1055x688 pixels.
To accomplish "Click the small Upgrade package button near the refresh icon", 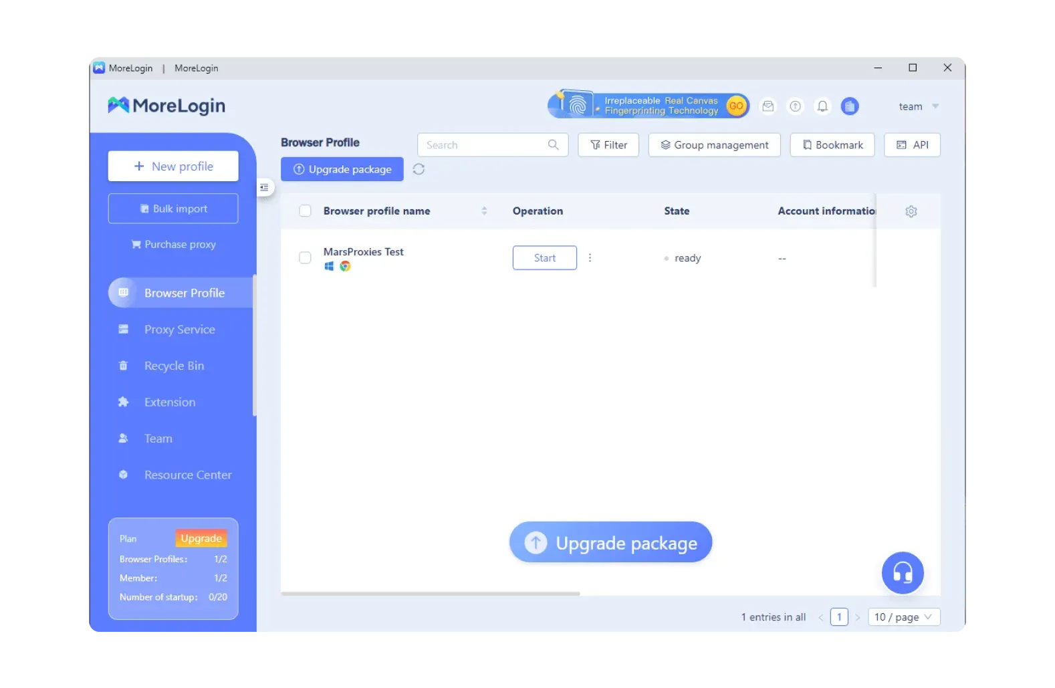I will point(342,169).
